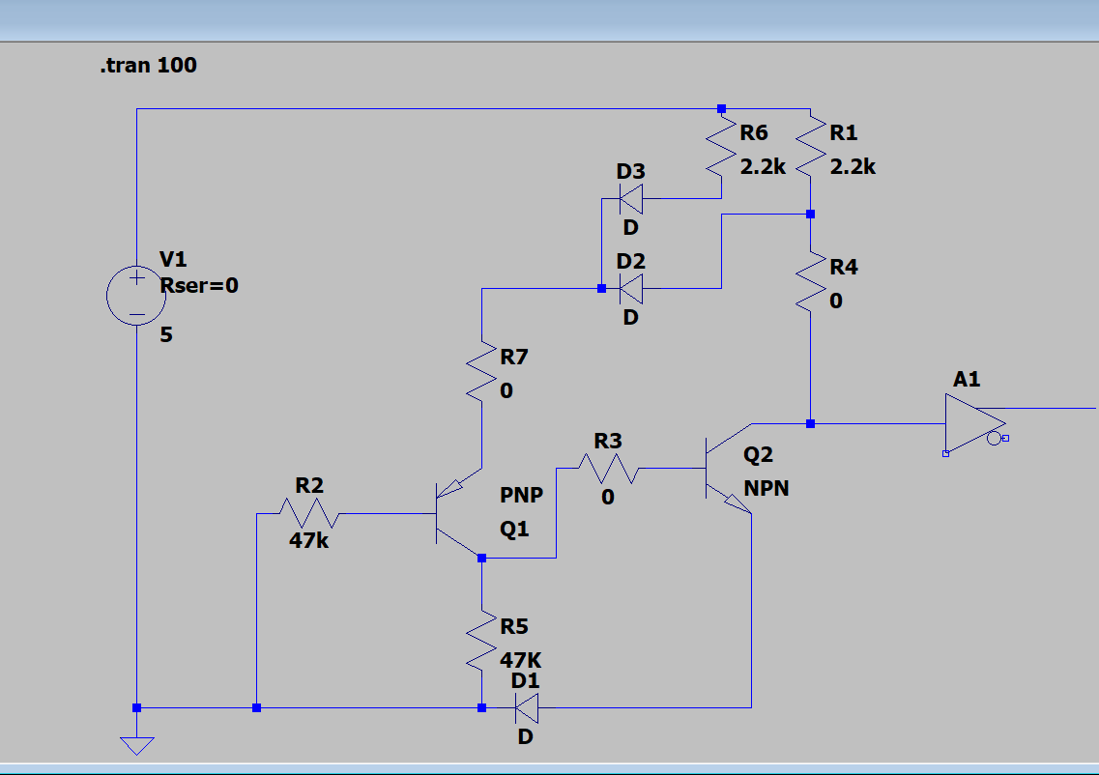This screenshot has height=775, width=1099.
Task: Click R2's 47k value
Action: coord(309,540)
